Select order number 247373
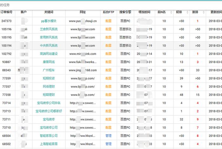The width and height of the screenshot is (222, 149). 7,21
